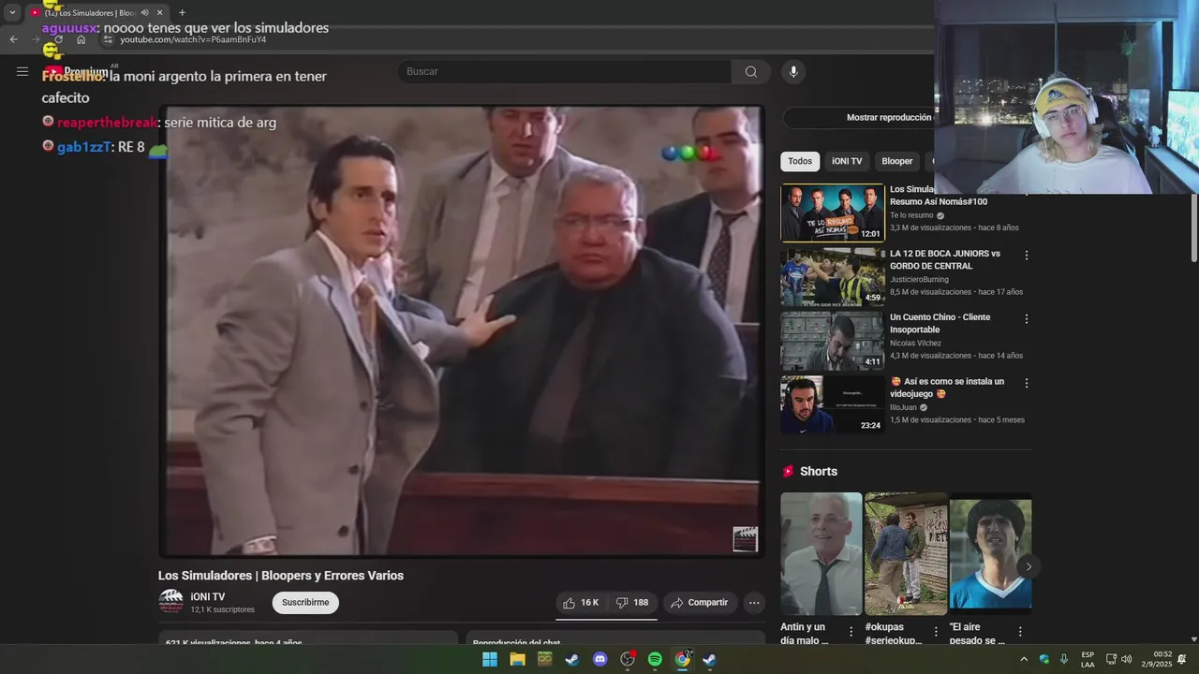Go back in browser history

click(13, 39)
